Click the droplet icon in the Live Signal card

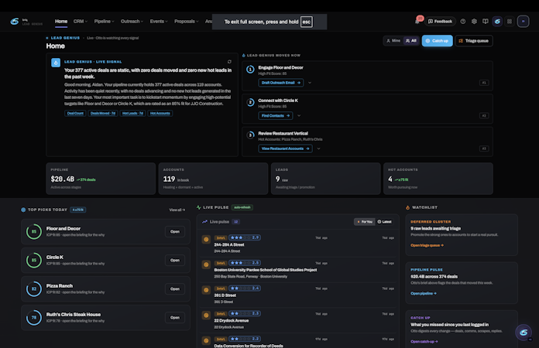pyautogui.click(x=56, y=63)
